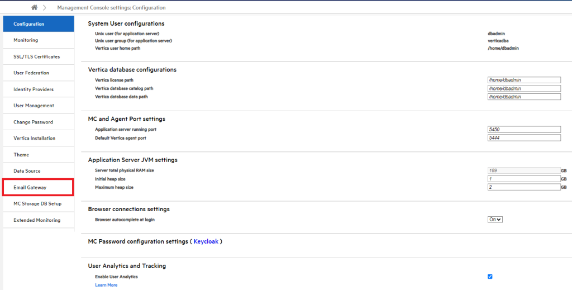Click the Default Vertica agent port field
572x290 pixels.
pyautogui.click(x=523, y=137)
